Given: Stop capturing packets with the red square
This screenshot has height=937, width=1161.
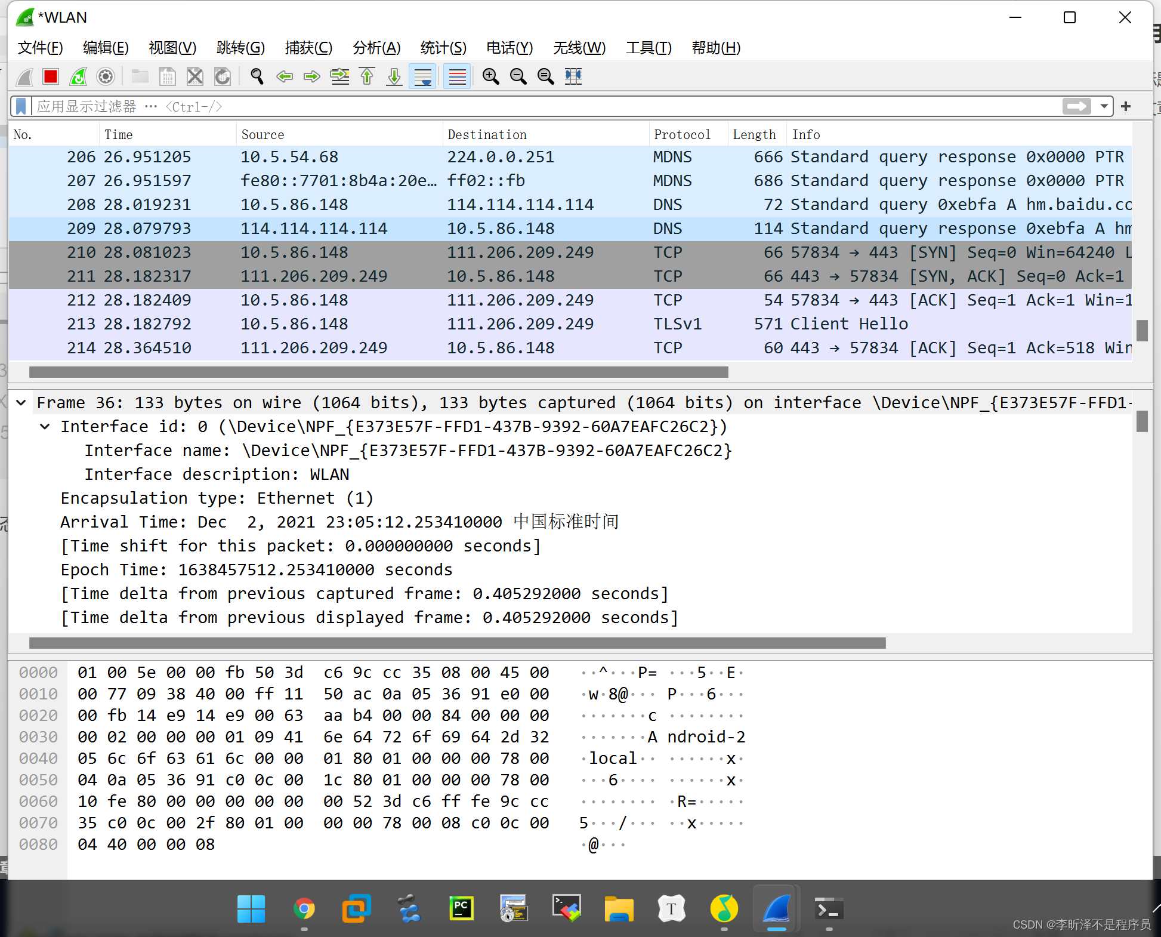Looking at the screenshot, I should point(51,76).
